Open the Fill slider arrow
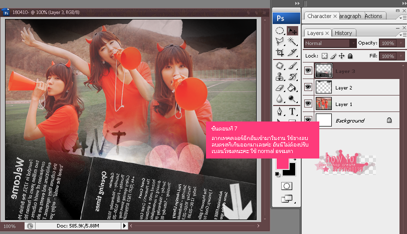 click(401, 56)
